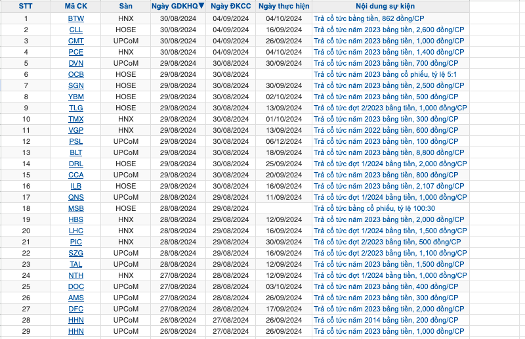This screenshot has width=525, height=339.
Task: Open HHN event: cổ tức năm 2014
Action: point(386,320)
